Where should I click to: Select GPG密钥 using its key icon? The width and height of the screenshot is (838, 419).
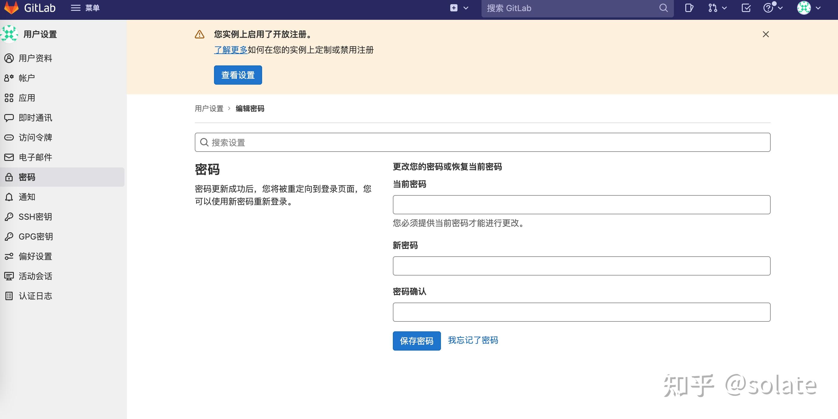pyautogui.click(x=9, y=237)
